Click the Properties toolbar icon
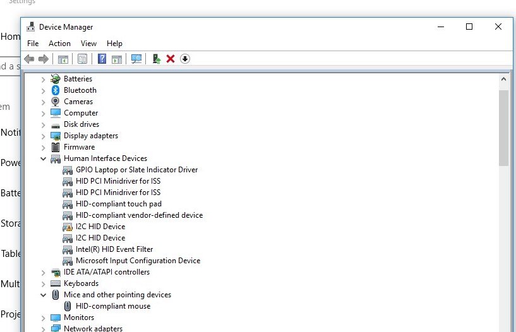The width and height of the screenshot is (516, 332). click(82, 59)
